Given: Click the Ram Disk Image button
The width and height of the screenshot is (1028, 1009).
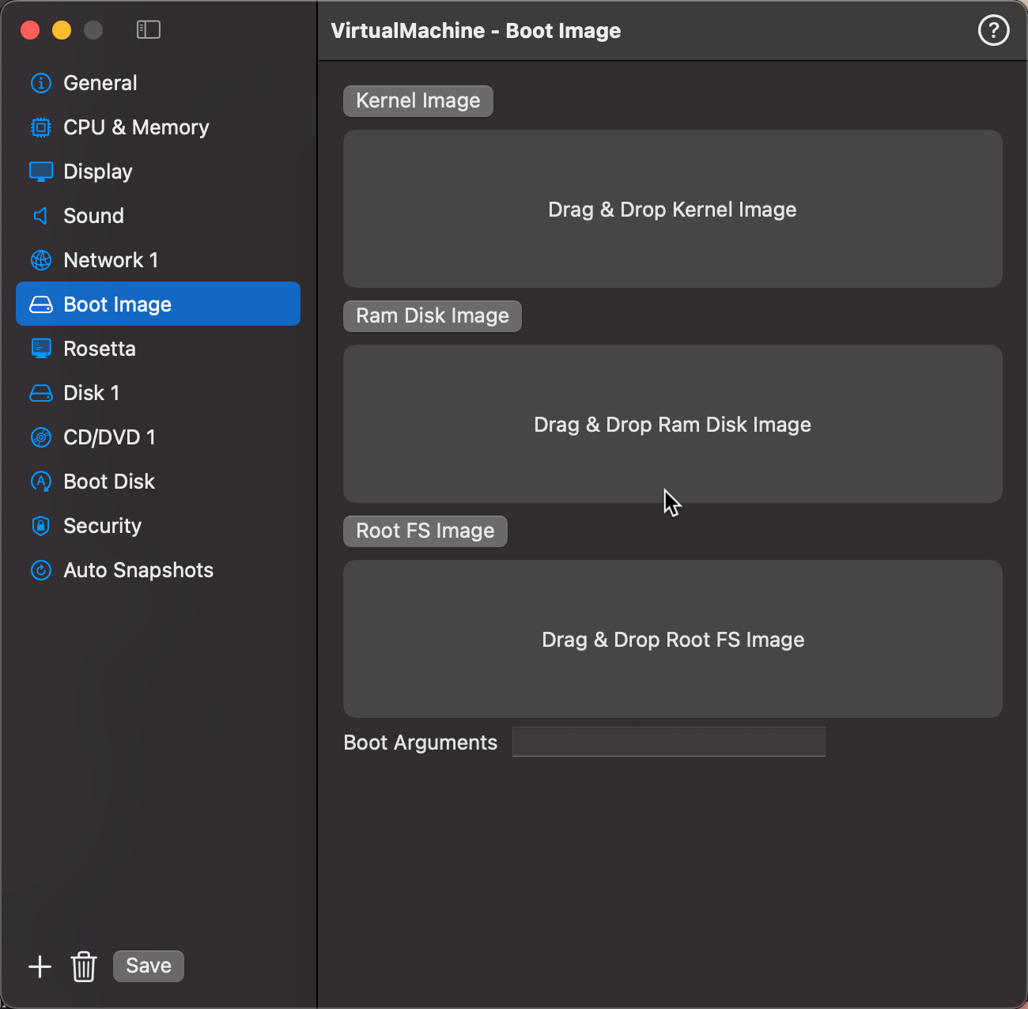Looking at the screenshot, I should coord(432,316).
